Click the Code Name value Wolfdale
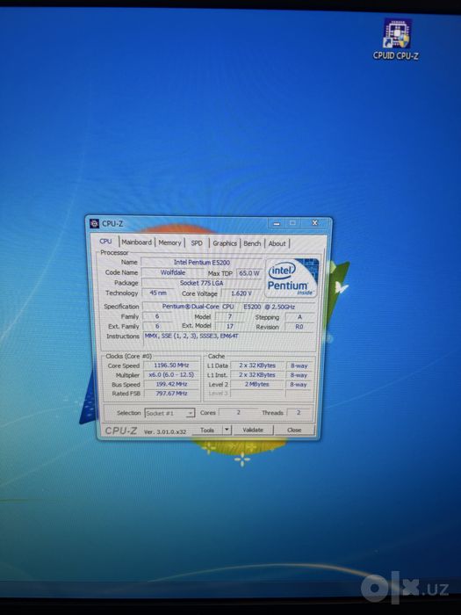This screenshot has height=615, width=461. 173,272
